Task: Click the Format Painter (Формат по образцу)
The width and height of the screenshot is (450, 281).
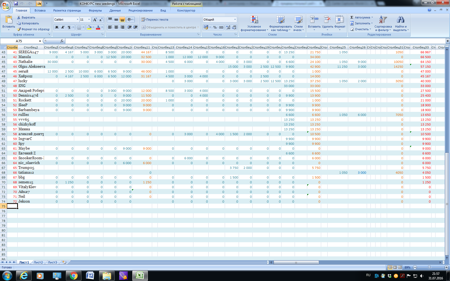Action: [x=33, y=29]
